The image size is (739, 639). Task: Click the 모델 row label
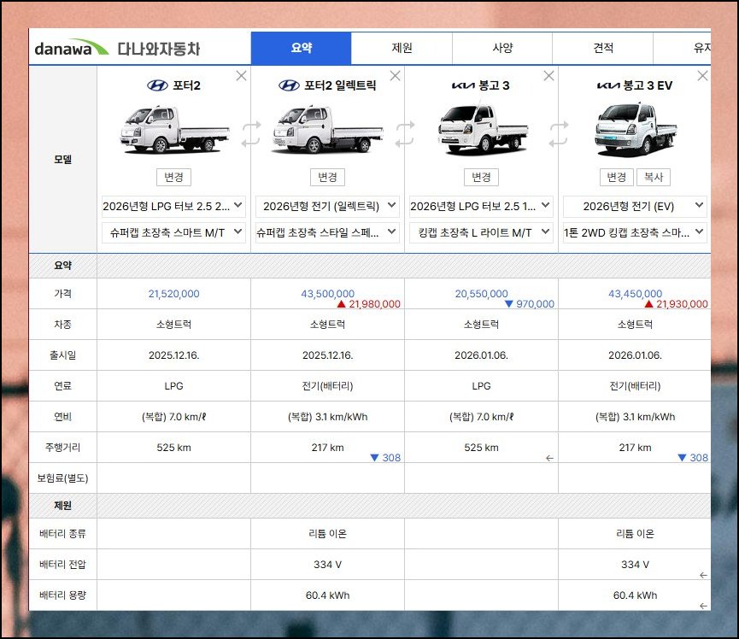(62, 159)
